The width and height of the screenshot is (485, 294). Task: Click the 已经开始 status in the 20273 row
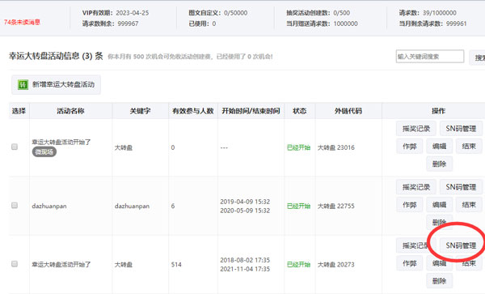click(x=298, y=265)
